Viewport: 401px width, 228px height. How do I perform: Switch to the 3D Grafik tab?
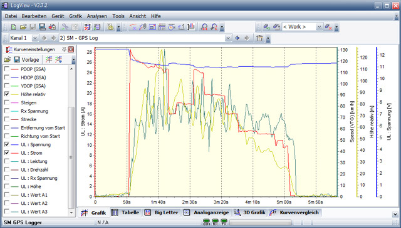(x=249, y=212)
